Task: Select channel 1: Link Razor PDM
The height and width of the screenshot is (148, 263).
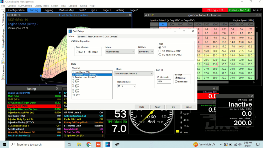Action: pyautogui.click(x=92, y=72)
